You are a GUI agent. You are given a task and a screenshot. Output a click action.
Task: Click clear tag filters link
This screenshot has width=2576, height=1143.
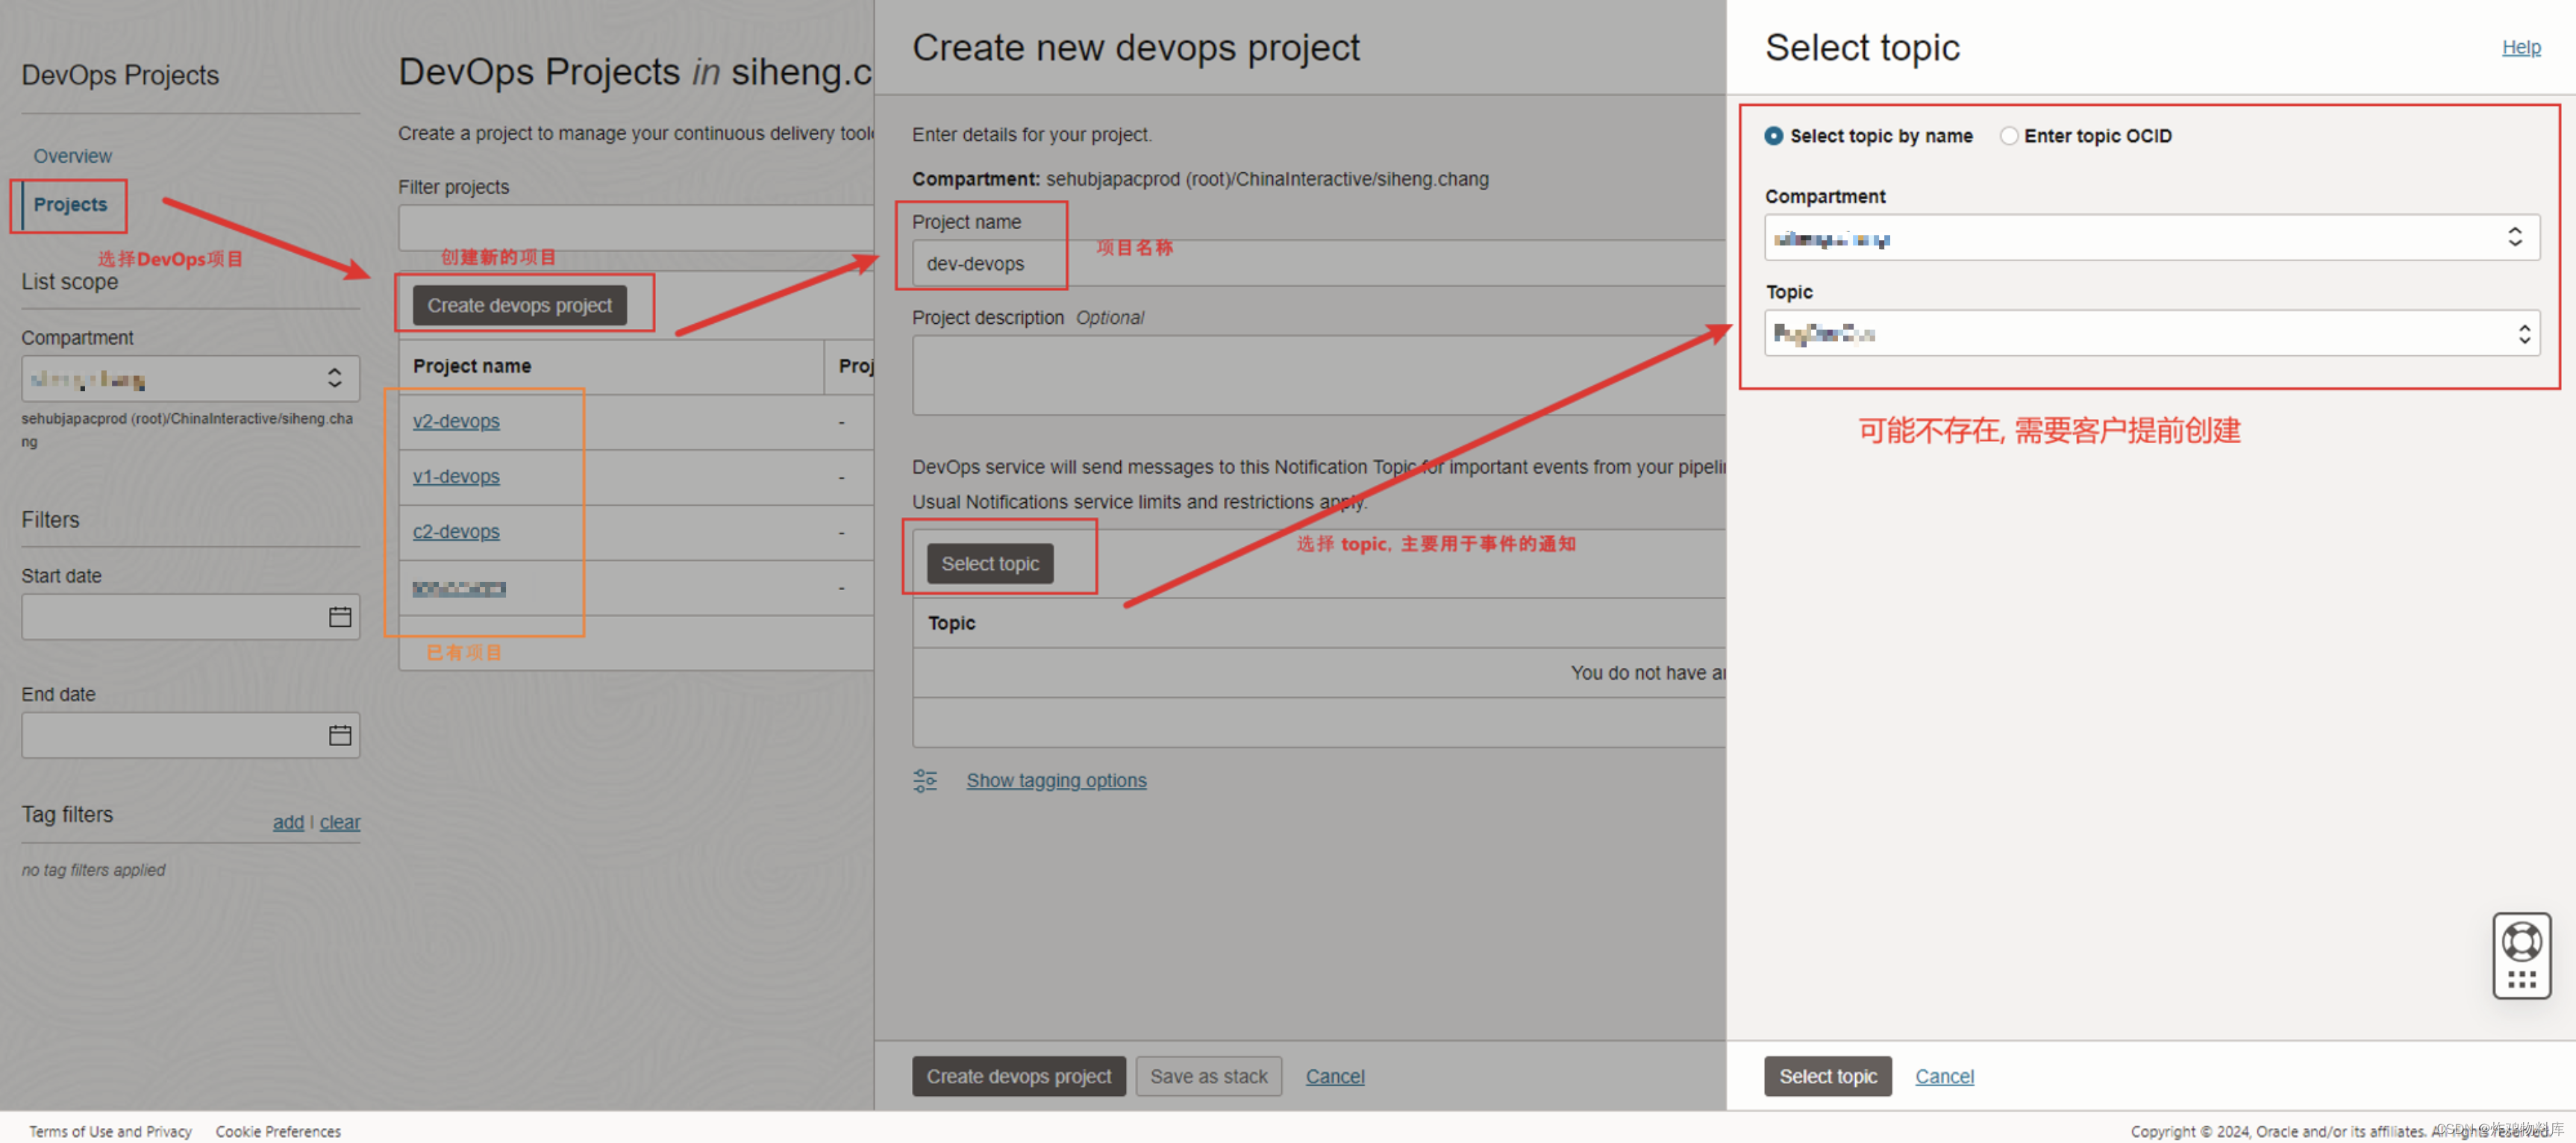click(340, 822)
